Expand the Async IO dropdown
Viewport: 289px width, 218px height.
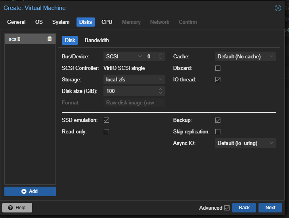pyautogui.click(x=245, y=143)
